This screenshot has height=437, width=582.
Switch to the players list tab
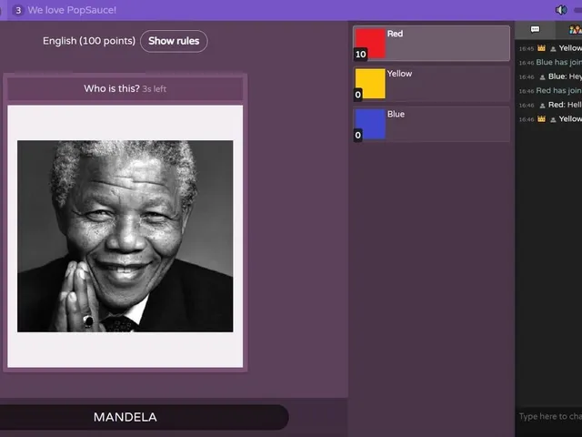tap(575, 29)
